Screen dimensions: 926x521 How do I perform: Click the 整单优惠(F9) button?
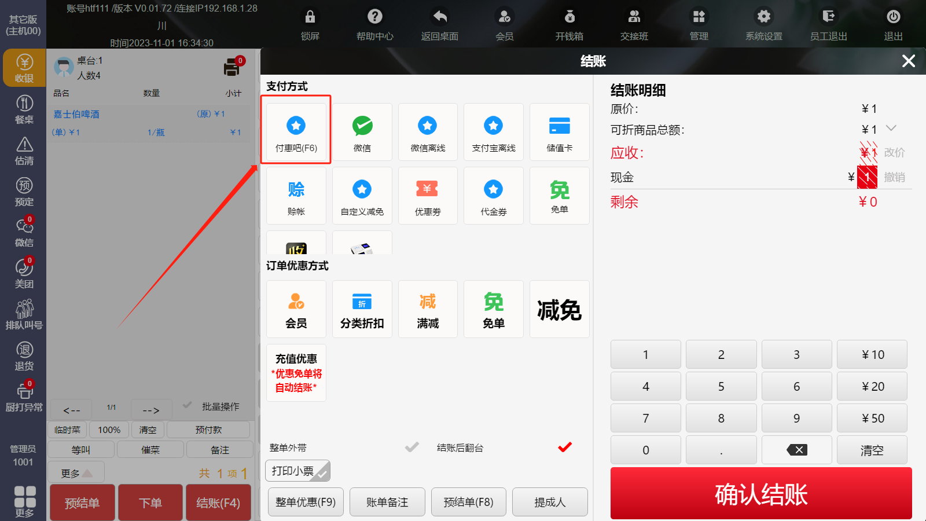tap(306, 502)
